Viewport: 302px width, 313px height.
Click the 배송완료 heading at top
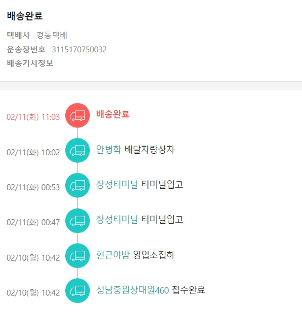[x=25, y=16]
